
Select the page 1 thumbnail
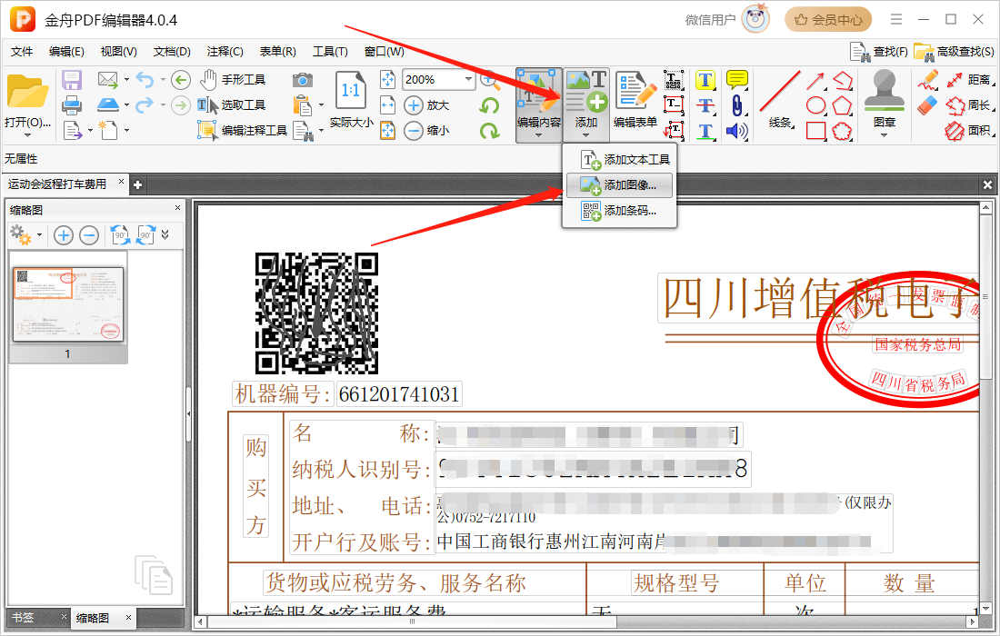[x=68, y=305]
